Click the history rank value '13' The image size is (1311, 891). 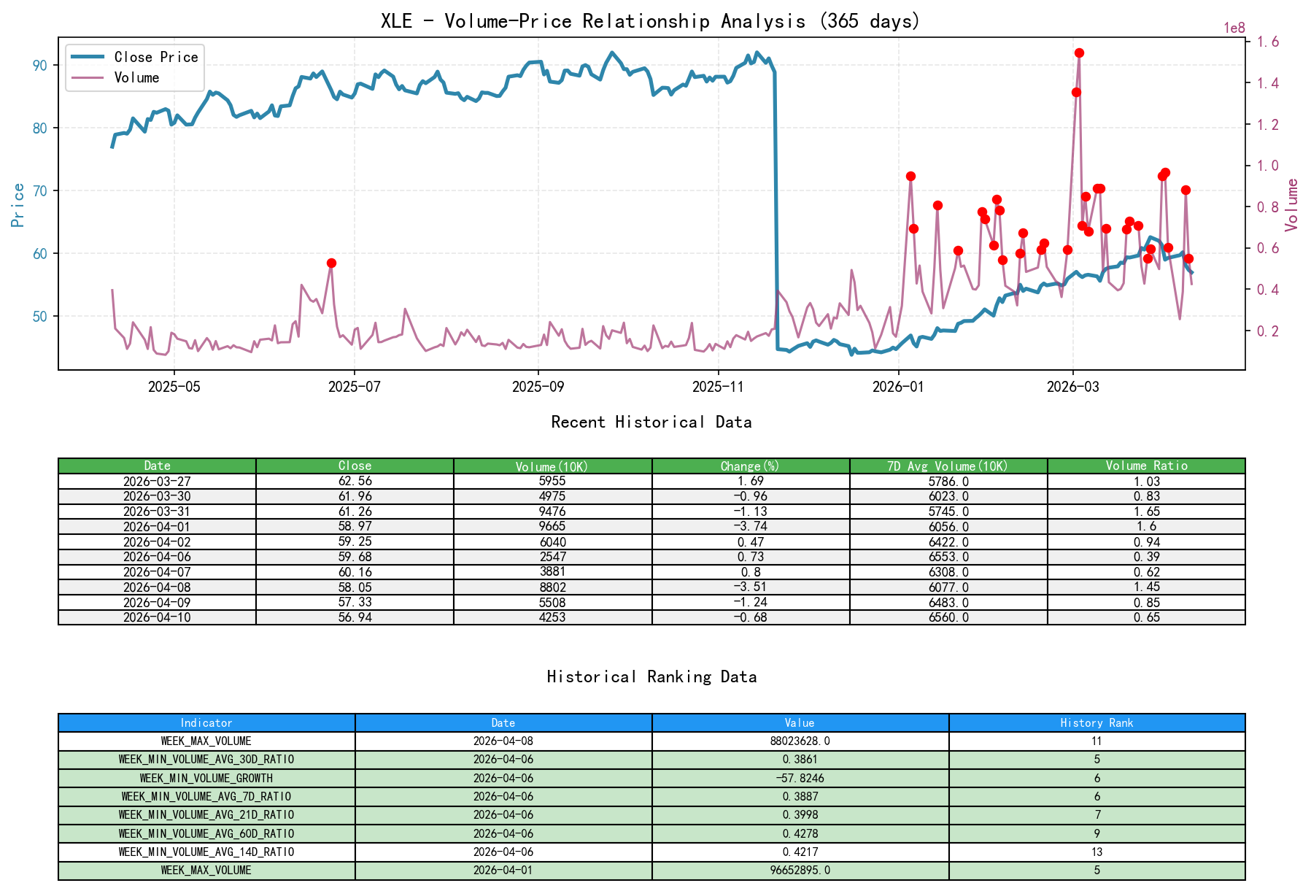point(1097,852)
